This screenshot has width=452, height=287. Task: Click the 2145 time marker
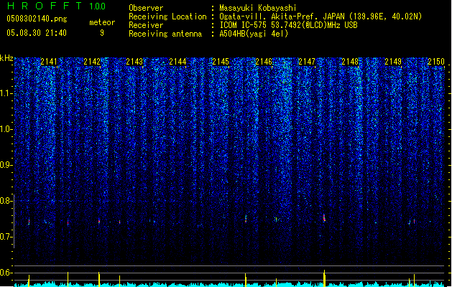pyautogui.click(x=221, y=62)
